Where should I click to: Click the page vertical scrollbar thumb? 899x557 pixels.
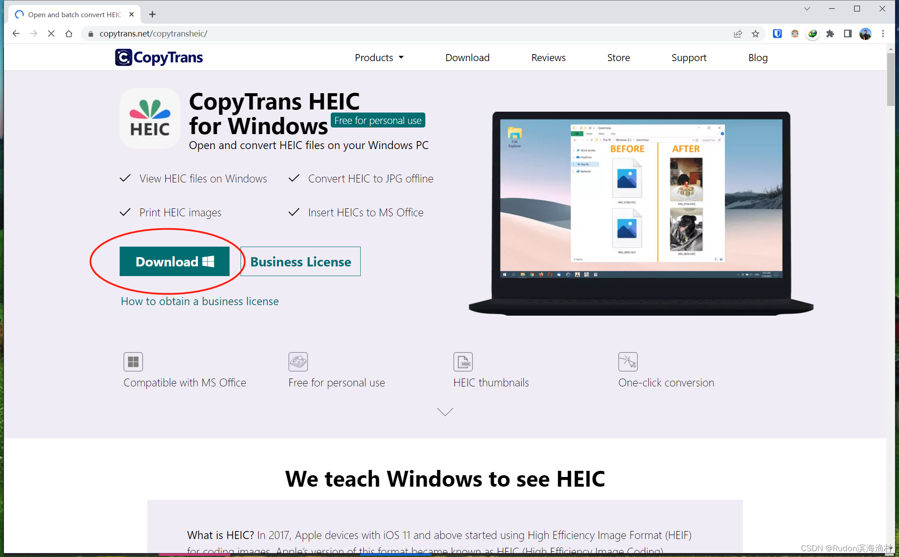(891, 79)
